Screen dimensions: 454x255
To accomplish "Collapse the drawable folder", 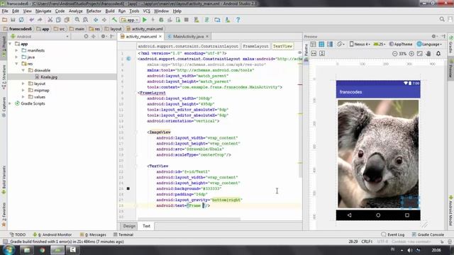I will (x=23, y=70).
